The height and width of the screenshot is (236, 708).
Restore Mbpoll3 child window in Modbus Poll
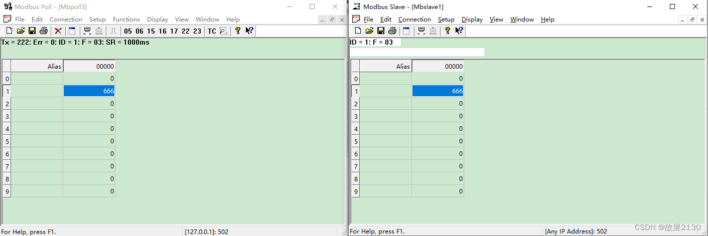click(x=332, y=20)
